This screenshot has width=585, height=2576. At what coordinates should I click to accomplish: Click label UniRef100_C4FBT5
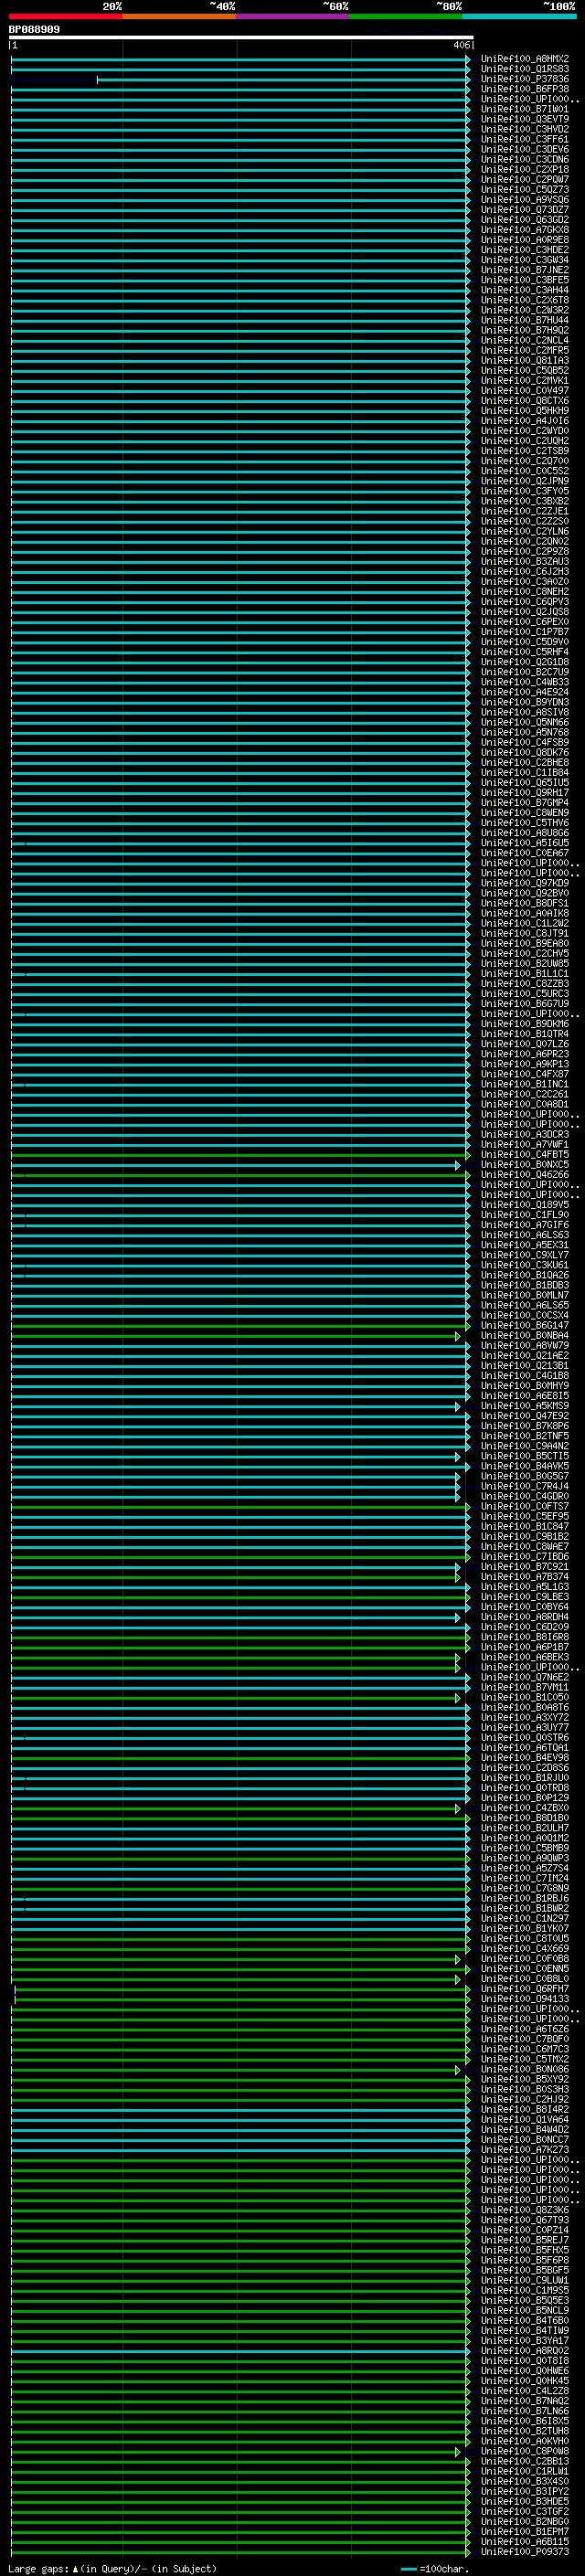coord(525,1154)
